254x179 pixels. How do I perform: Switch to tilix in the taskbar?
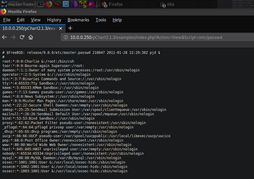click(x=173, y=4)
